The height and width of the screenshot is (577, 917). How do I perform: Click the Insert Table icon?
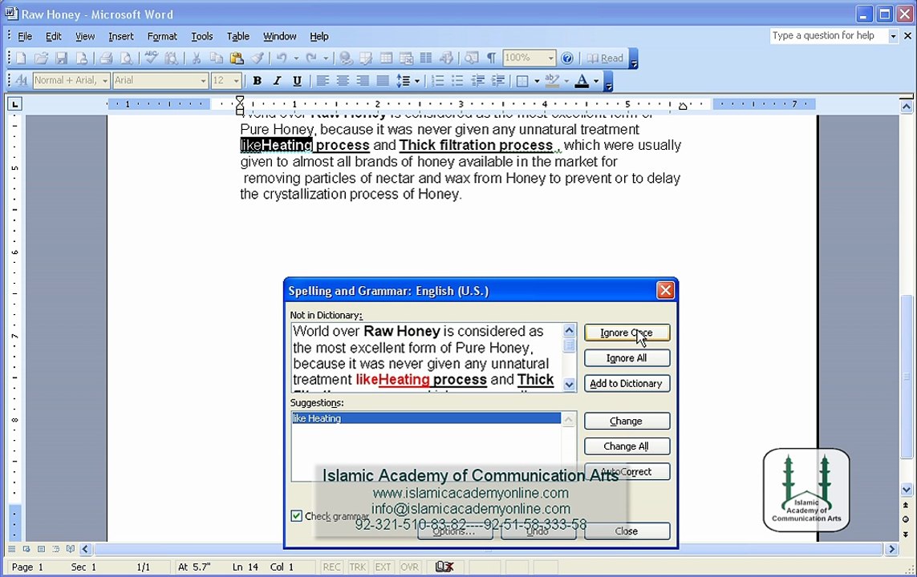(x=386, y=58)
